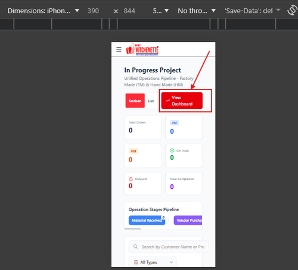The image size is (298, 270).
Task: Click the Search by Customer Name field
Action: 169,247
